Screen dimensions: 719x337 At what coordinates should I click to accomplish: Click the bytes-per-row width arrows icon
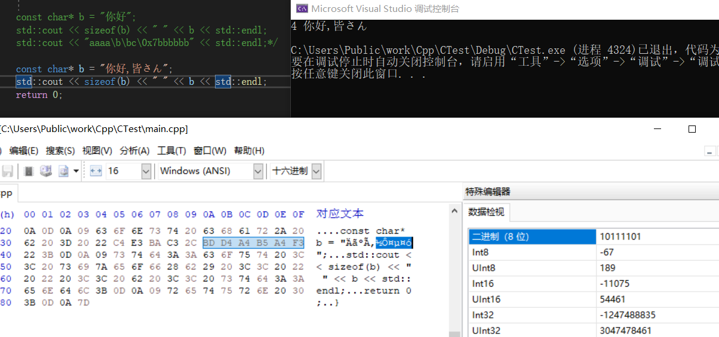[96, 171]
